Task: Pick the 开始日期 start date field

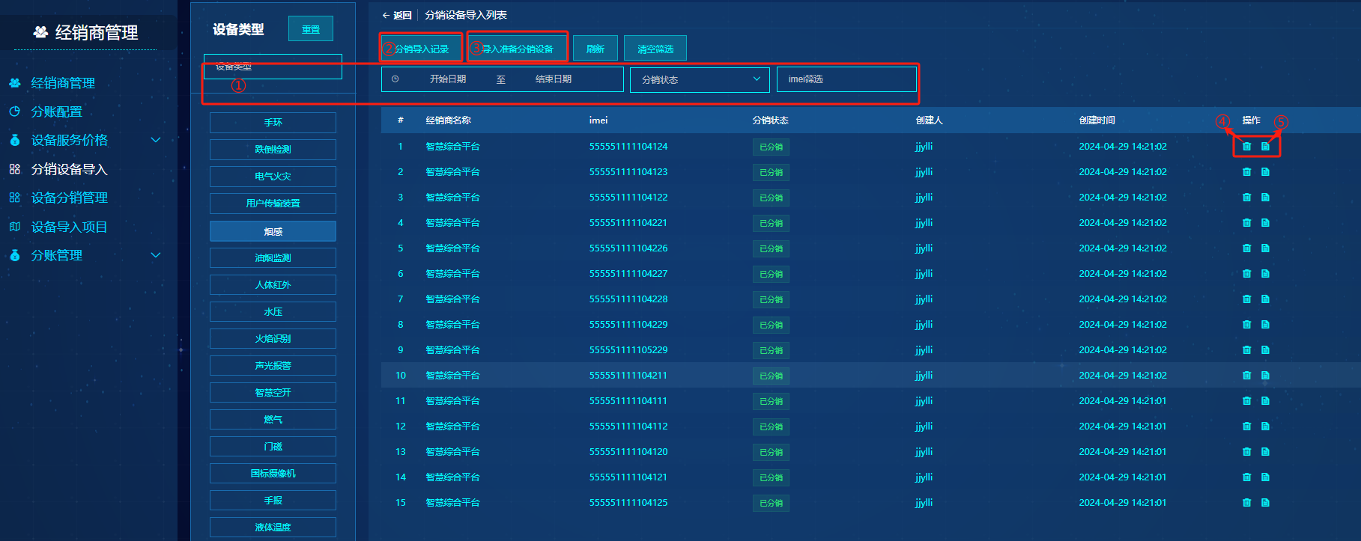Action: point(448,79)
